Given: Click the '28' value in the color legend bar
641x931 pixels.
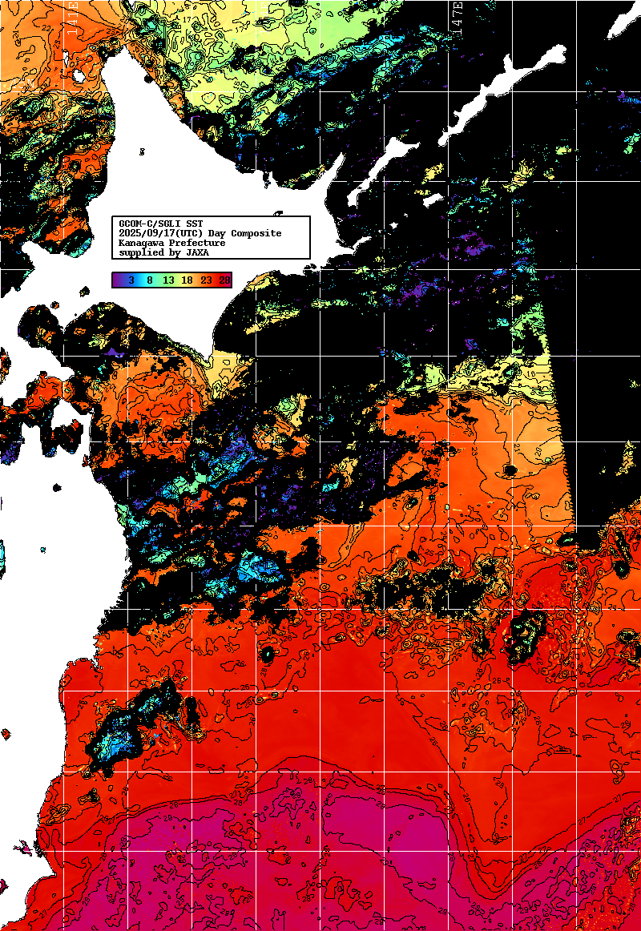Looking at the screenshot, I should click(224, 280).
